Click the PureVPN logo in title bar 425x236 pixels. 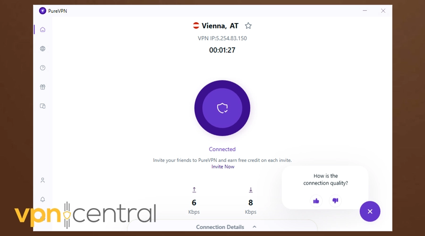[42, 11]
